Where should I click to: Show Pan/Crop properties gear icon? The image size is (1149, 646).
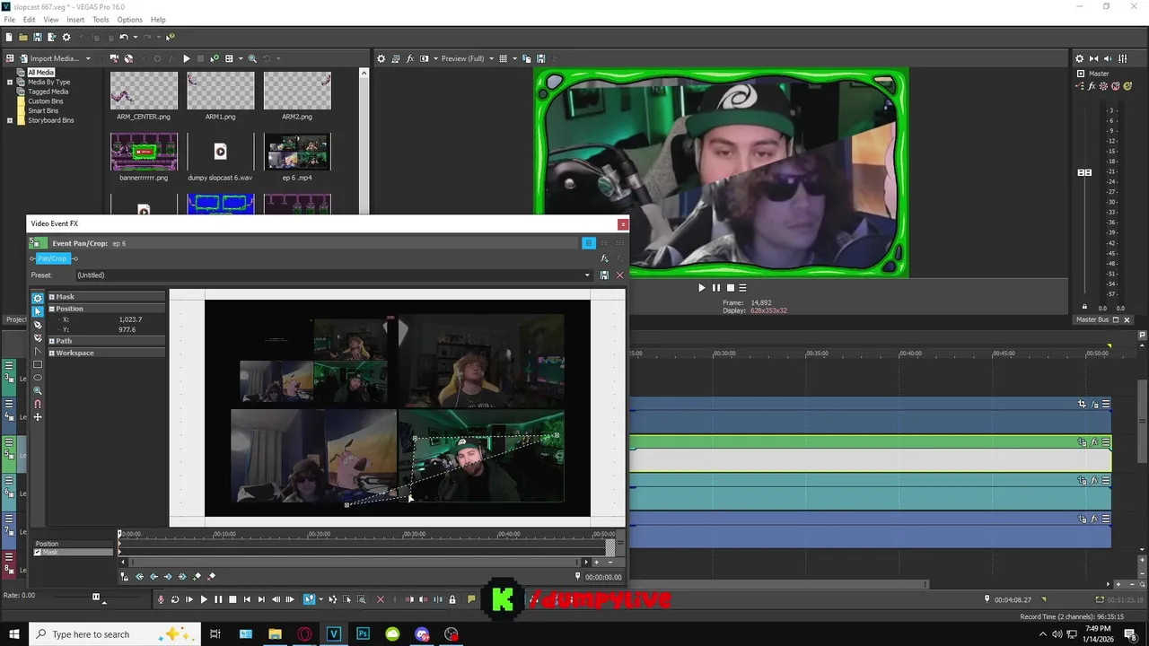(37, 298)
